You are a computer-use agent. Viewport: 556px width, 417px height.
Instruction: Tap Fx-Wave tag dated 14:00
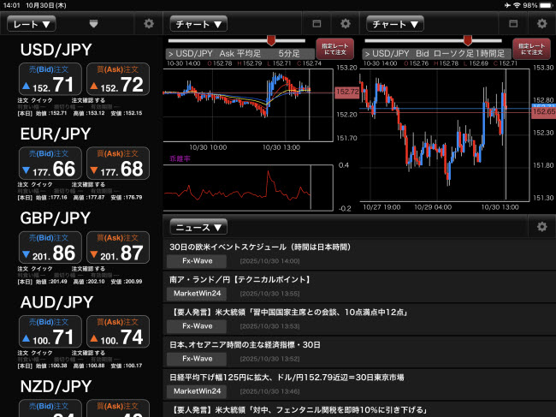pyautogui.click(x=197, y=261)
